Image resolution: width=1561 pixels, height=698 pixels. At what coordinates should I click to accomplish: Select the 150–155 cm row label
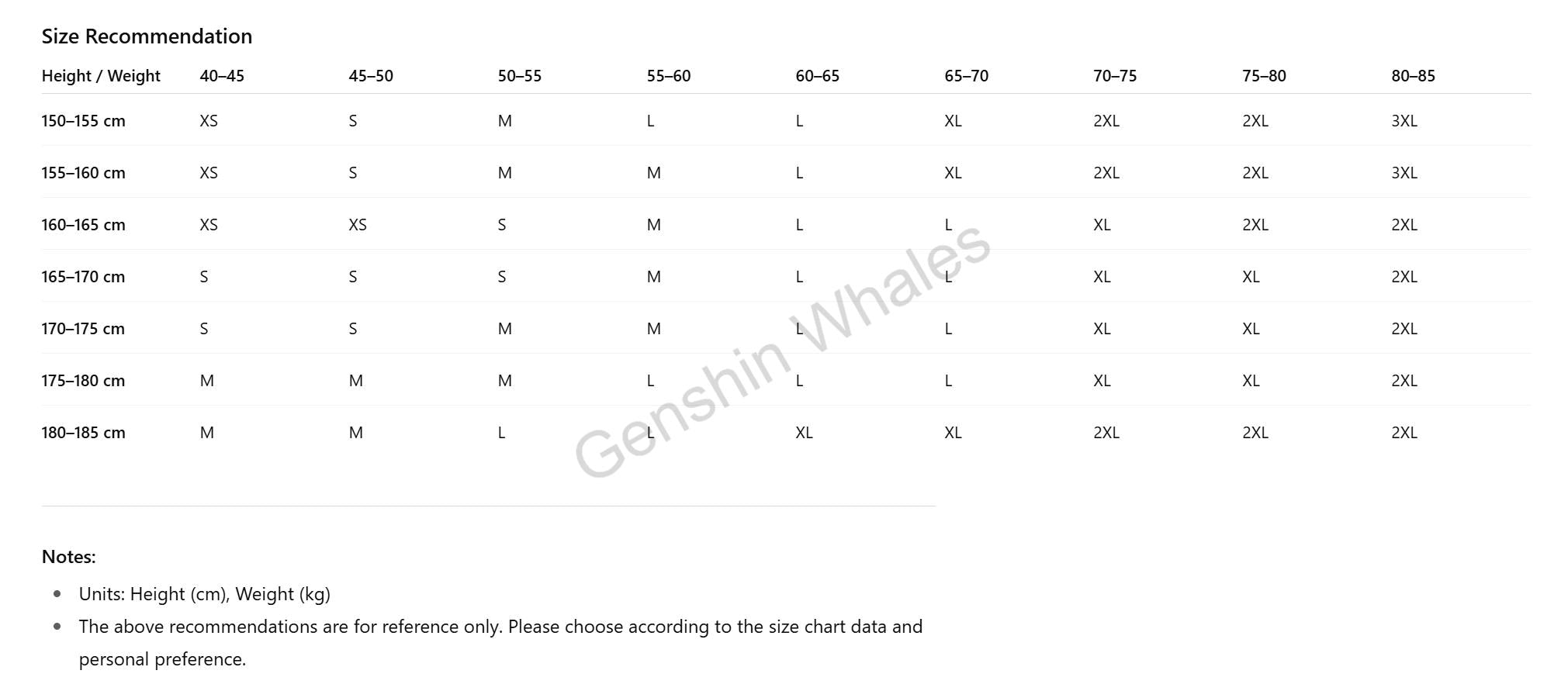tap(83, 121)
